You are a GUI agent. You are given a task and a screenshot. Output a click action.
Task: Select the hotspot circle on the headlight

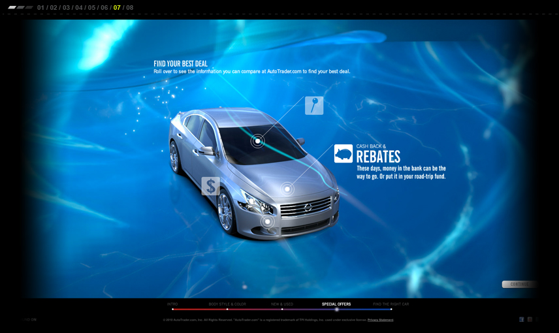point(267,222)
